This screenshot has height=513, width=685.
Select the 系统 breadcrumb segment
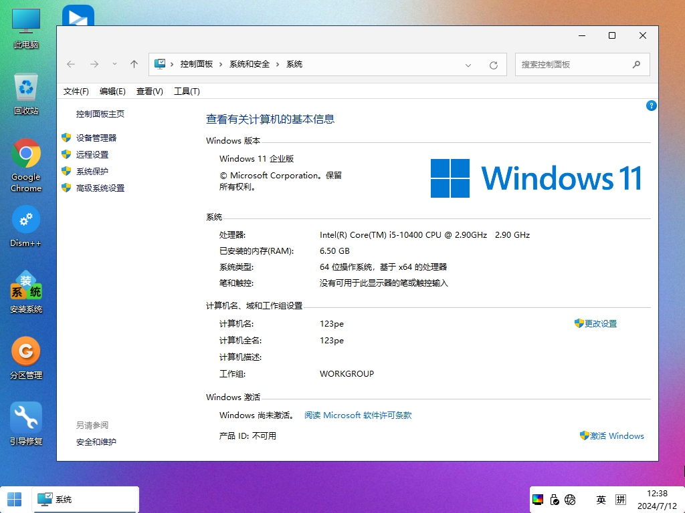pos(294,64)
